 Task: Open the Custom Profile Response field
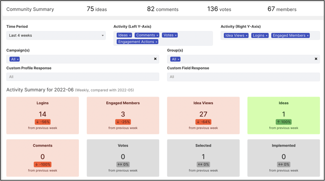tap(83, 77)
